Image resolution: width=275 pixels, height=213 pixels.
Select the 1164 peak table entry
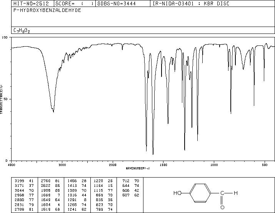point(103,185)
